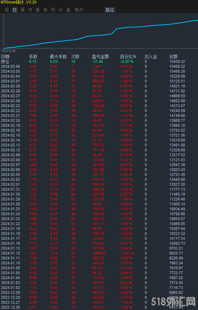Click the 次数 column header
The height and width of the screenshot is (310, 198).
click(75, 57)
